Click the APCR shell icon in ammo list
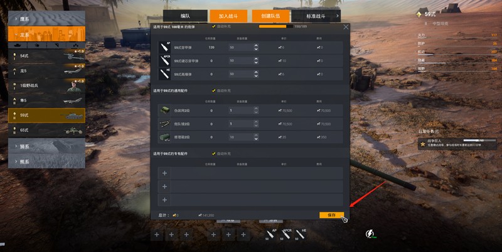502x252 pixels. coord(164,60)
